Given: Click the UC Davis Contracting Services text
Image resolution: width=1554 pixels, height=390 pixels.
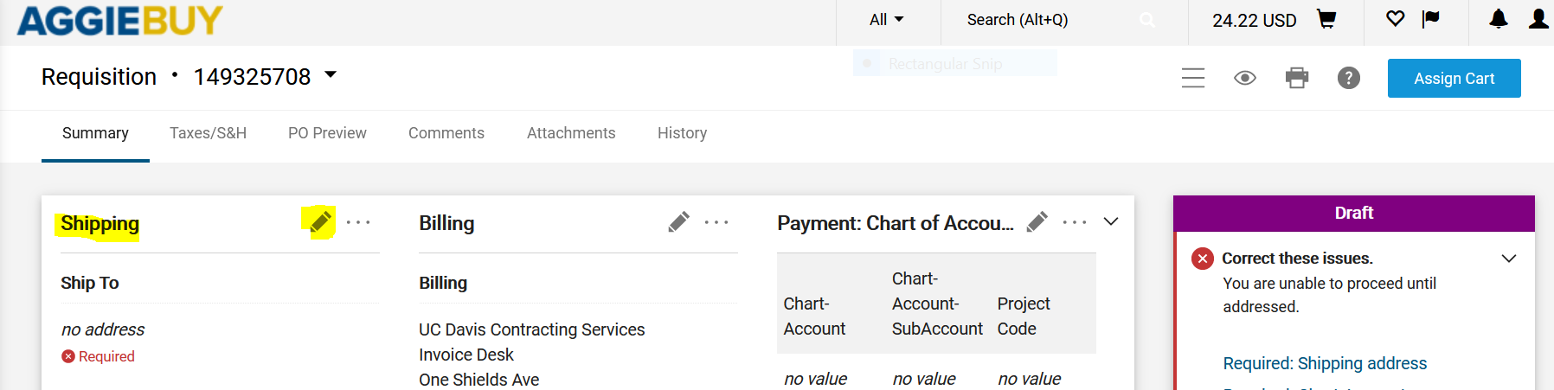Looking at the screenshot, I should (x=531, y=329).
